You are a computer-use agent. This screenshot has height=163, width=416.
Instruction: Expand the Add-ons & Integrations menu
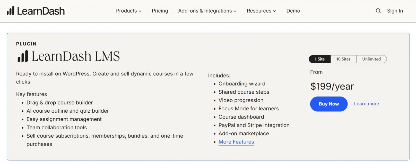tap(207, 11)
